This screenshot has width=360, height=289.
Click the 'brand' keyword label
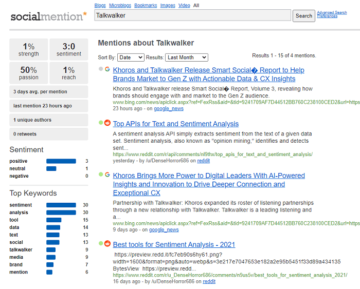16,265
